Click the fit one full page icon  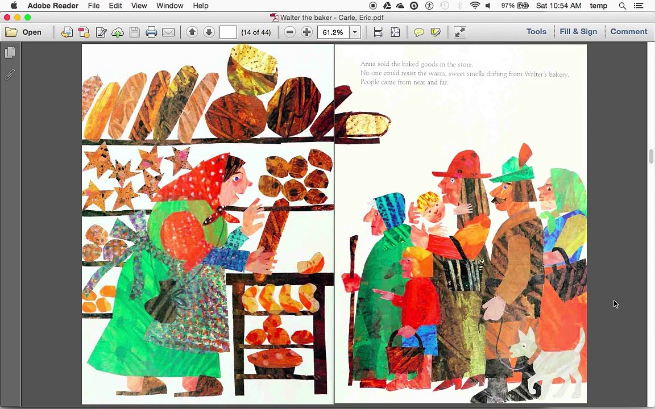[x=395, y=32]
